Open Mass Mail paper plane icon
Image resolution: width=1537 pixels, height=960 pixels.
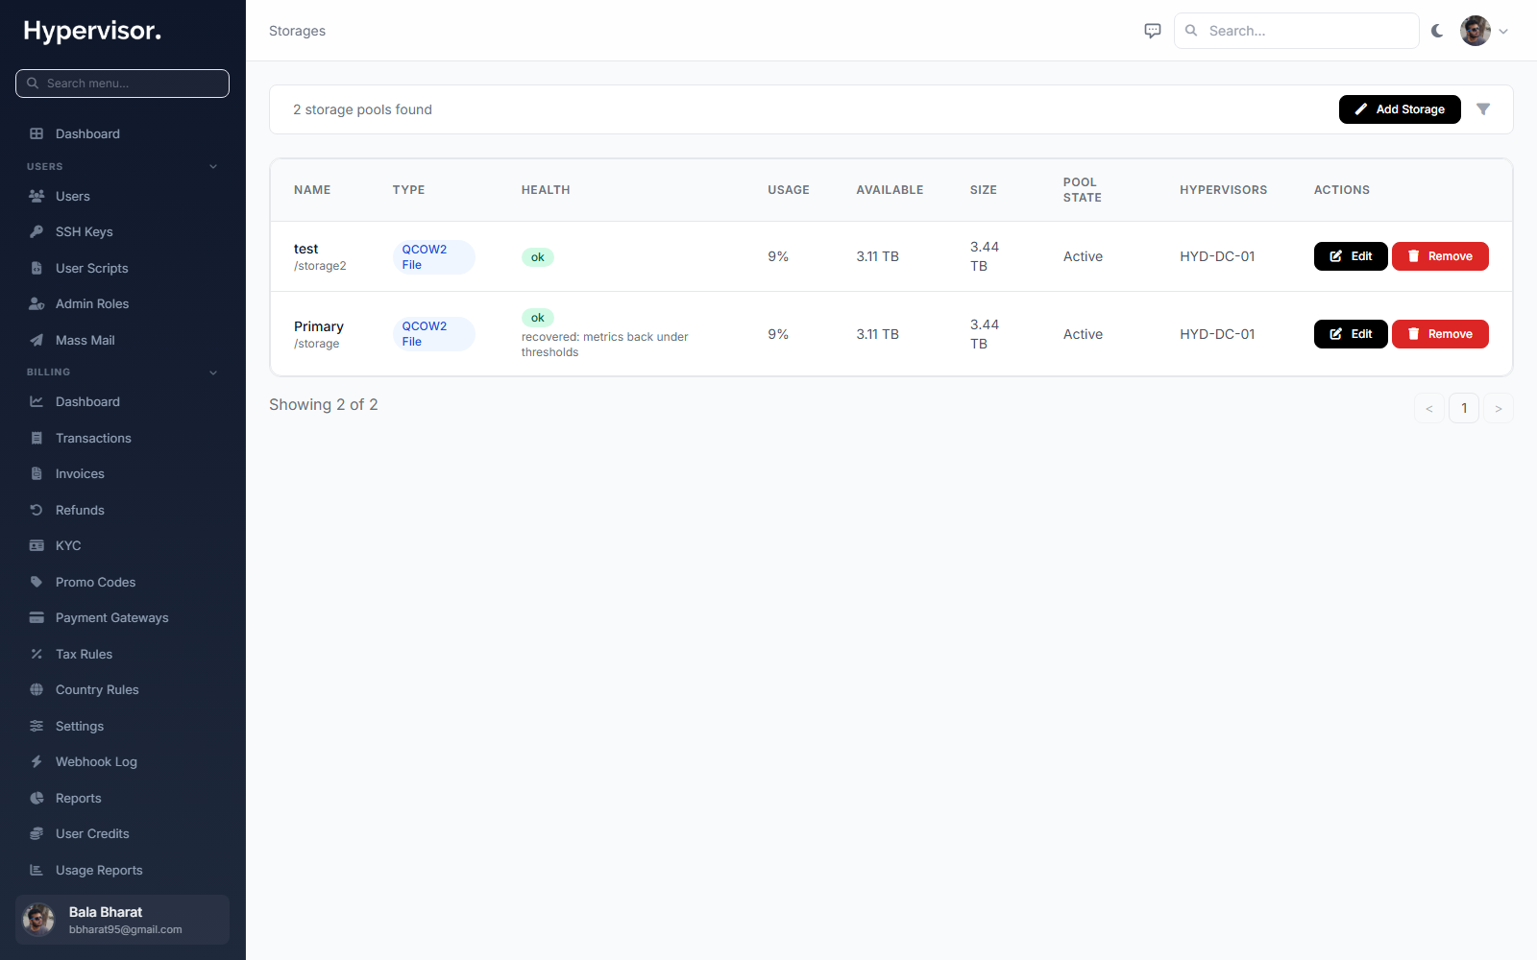tap(37, 340)
